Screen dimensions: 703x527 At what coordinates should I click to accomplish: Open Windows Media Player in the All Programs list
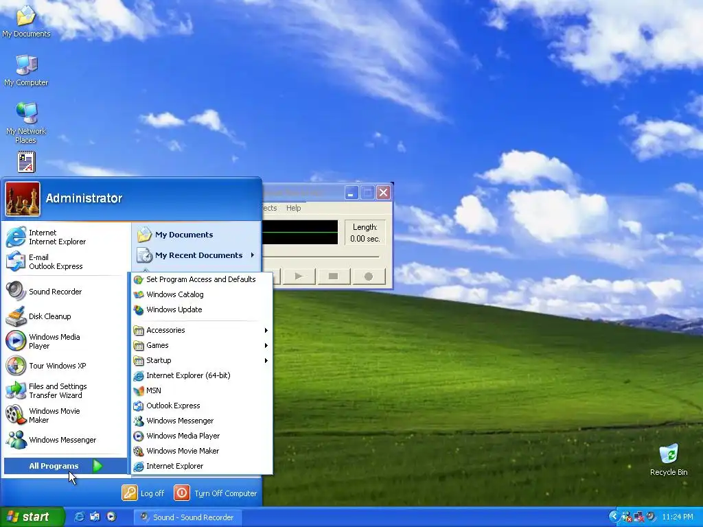tap(201, 436)
